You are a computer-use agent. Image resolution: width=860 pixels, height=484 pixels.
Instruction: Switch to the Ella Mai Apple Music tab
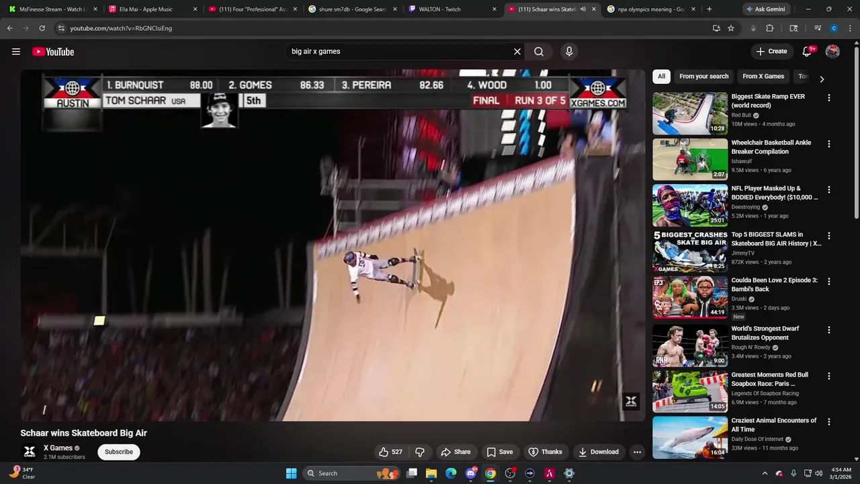click(x=152, y=9)
